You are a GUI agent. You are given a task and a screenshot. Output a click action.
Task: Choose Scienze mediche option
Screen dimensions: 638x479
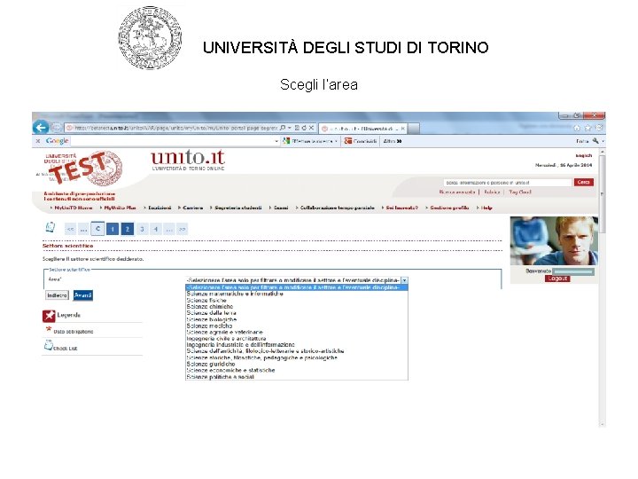(x=297, y=326)
